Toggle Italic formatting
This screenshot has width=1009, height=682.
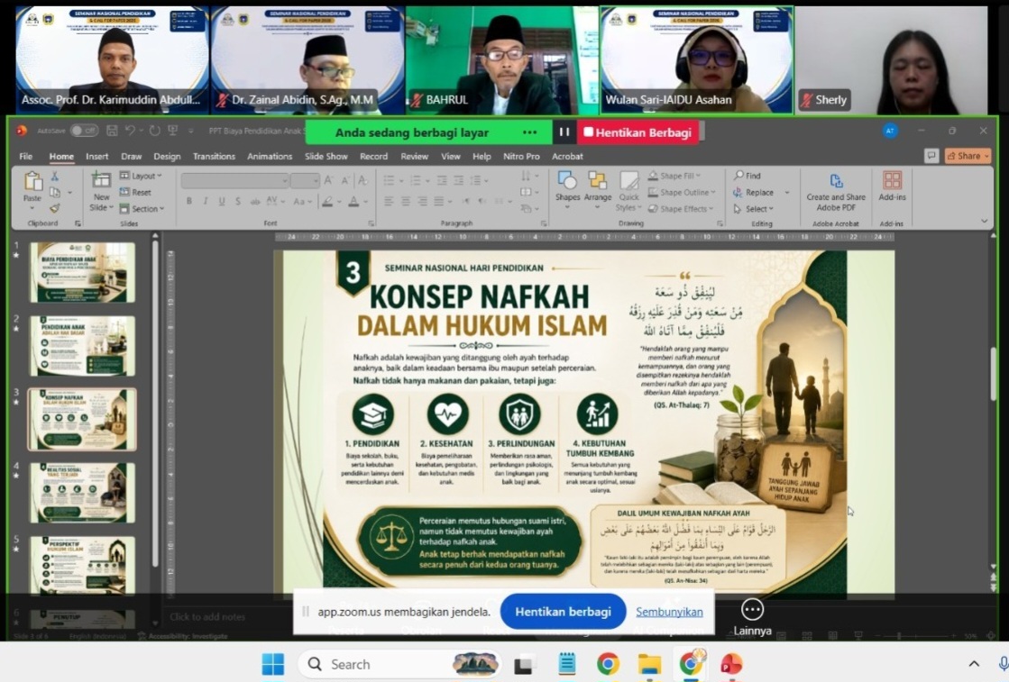pyautogui.click(x=206, y=201)
